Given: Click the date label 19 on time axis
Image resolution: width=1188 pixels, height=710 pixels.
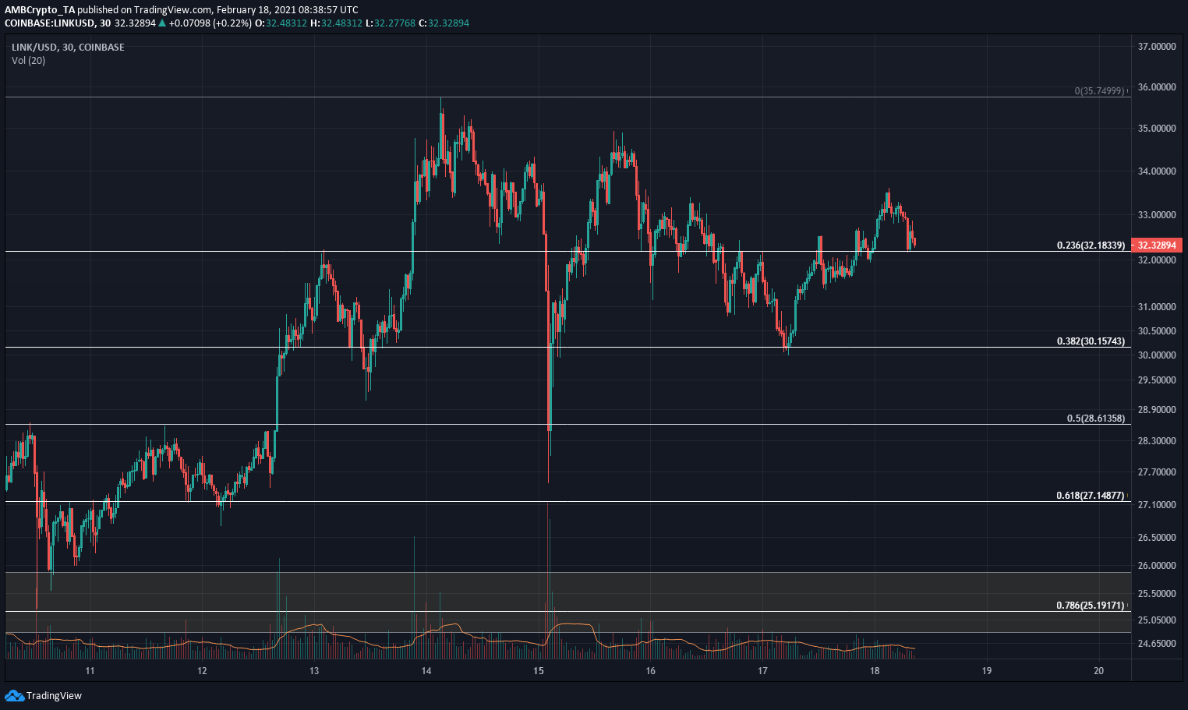Looking at the screenshot, I should tap(987, 671).
